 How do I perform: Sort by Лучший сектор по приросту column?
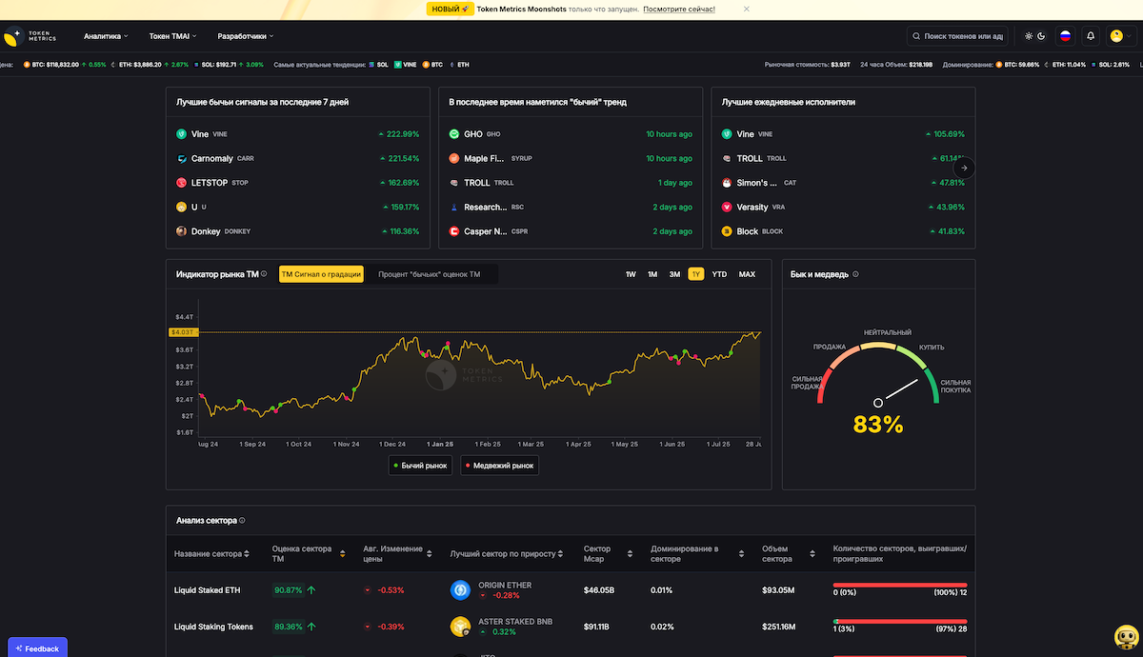508,553
